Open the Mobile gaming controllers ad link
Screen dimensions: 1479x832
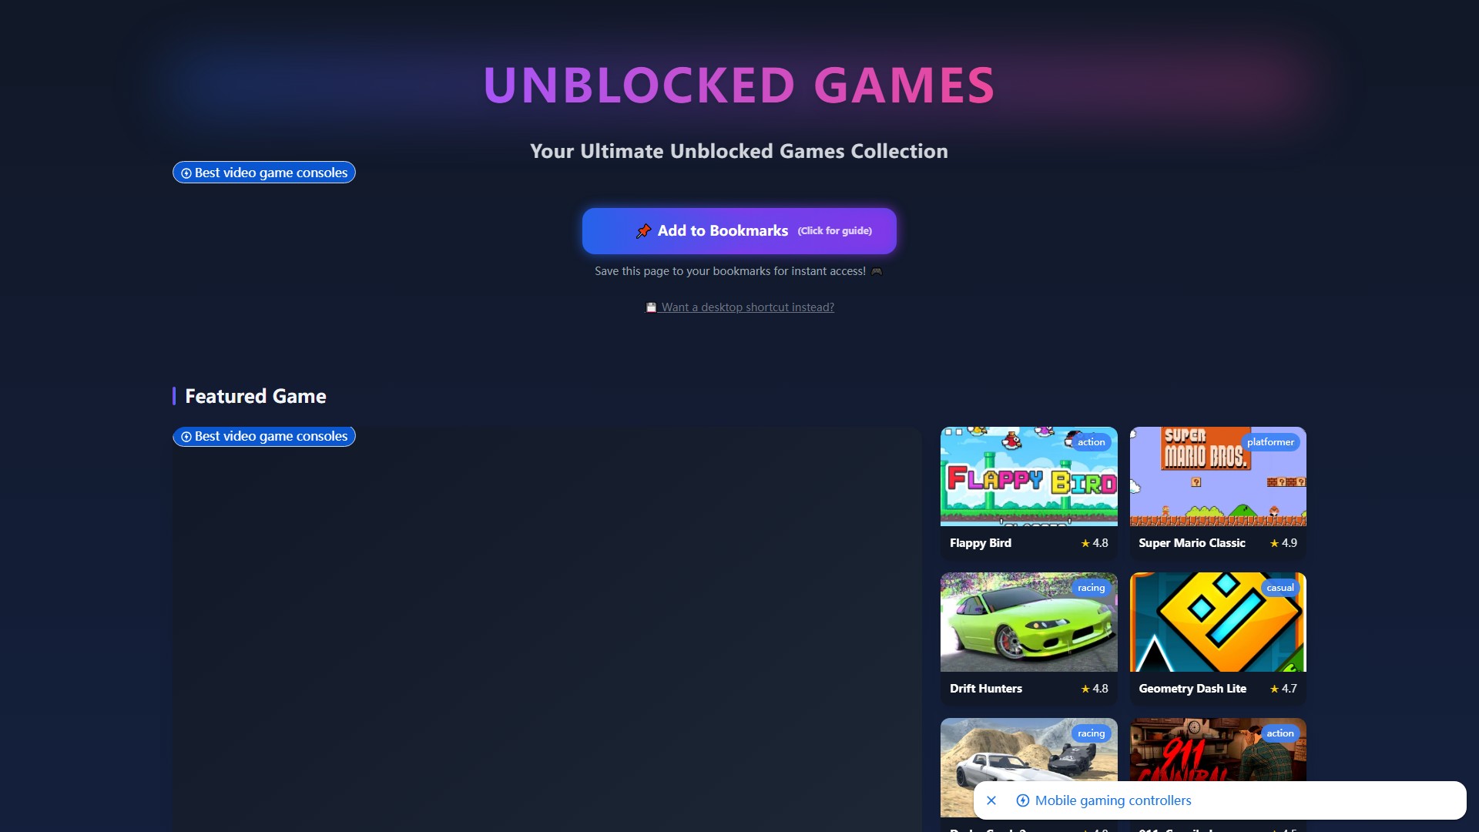pyautogui.click(x=1113, y=800)
